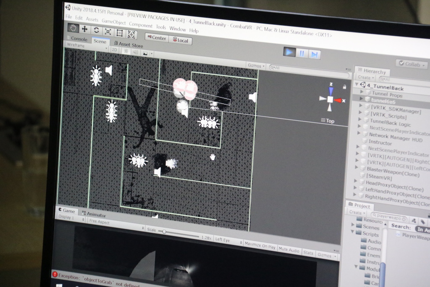Image resolution: width=430 pixels, height=287 pixels.
Task: Toggle Maximize On Play
Action: tap(260, 245)
